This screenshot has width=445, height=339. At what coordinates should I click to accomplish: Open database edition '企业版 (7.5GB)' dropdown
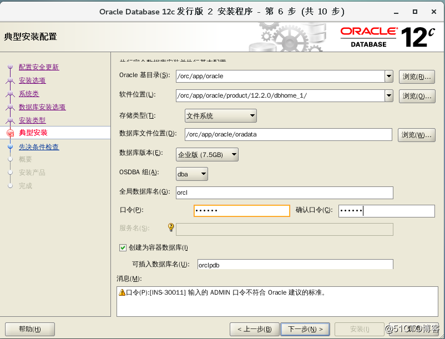tap(207, 155)
